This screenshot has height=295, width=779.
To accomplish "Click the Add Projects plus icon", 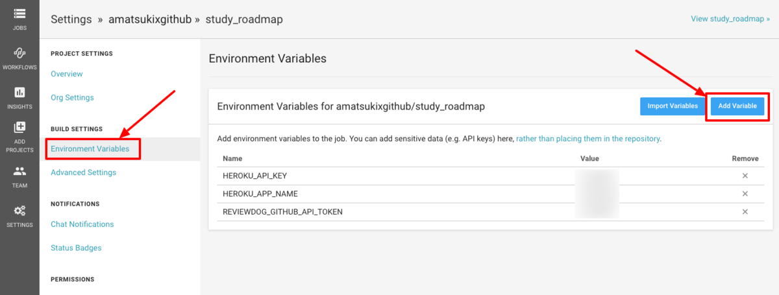I will 19,127.
